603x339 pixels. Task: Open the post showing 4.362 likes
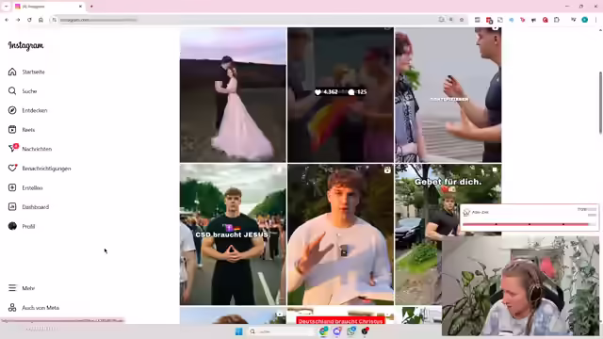point(340,94)
